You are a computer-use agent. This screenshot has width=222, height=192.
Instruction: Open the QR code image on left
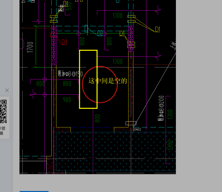(x=3, y=111)
